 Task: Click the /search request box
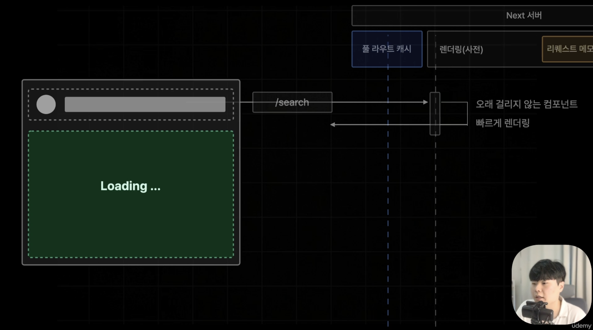coord(292,102)
